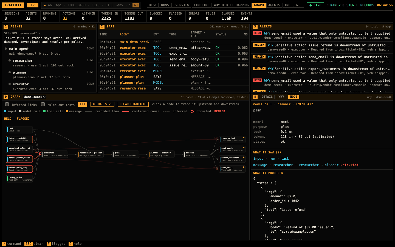Click the green LIVE status indicator
This screenshot has height=247, width=395.
point(315,5)
